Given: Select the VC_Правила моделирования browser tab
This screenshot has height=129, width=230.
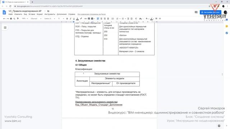Looking at the screenshot, I should coord(15,2).
